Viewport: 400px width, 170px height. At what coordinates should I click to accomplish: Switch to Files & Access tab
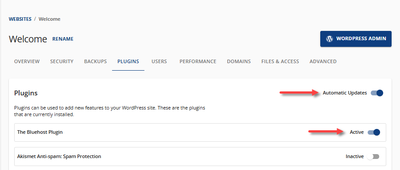coord(280,61)
